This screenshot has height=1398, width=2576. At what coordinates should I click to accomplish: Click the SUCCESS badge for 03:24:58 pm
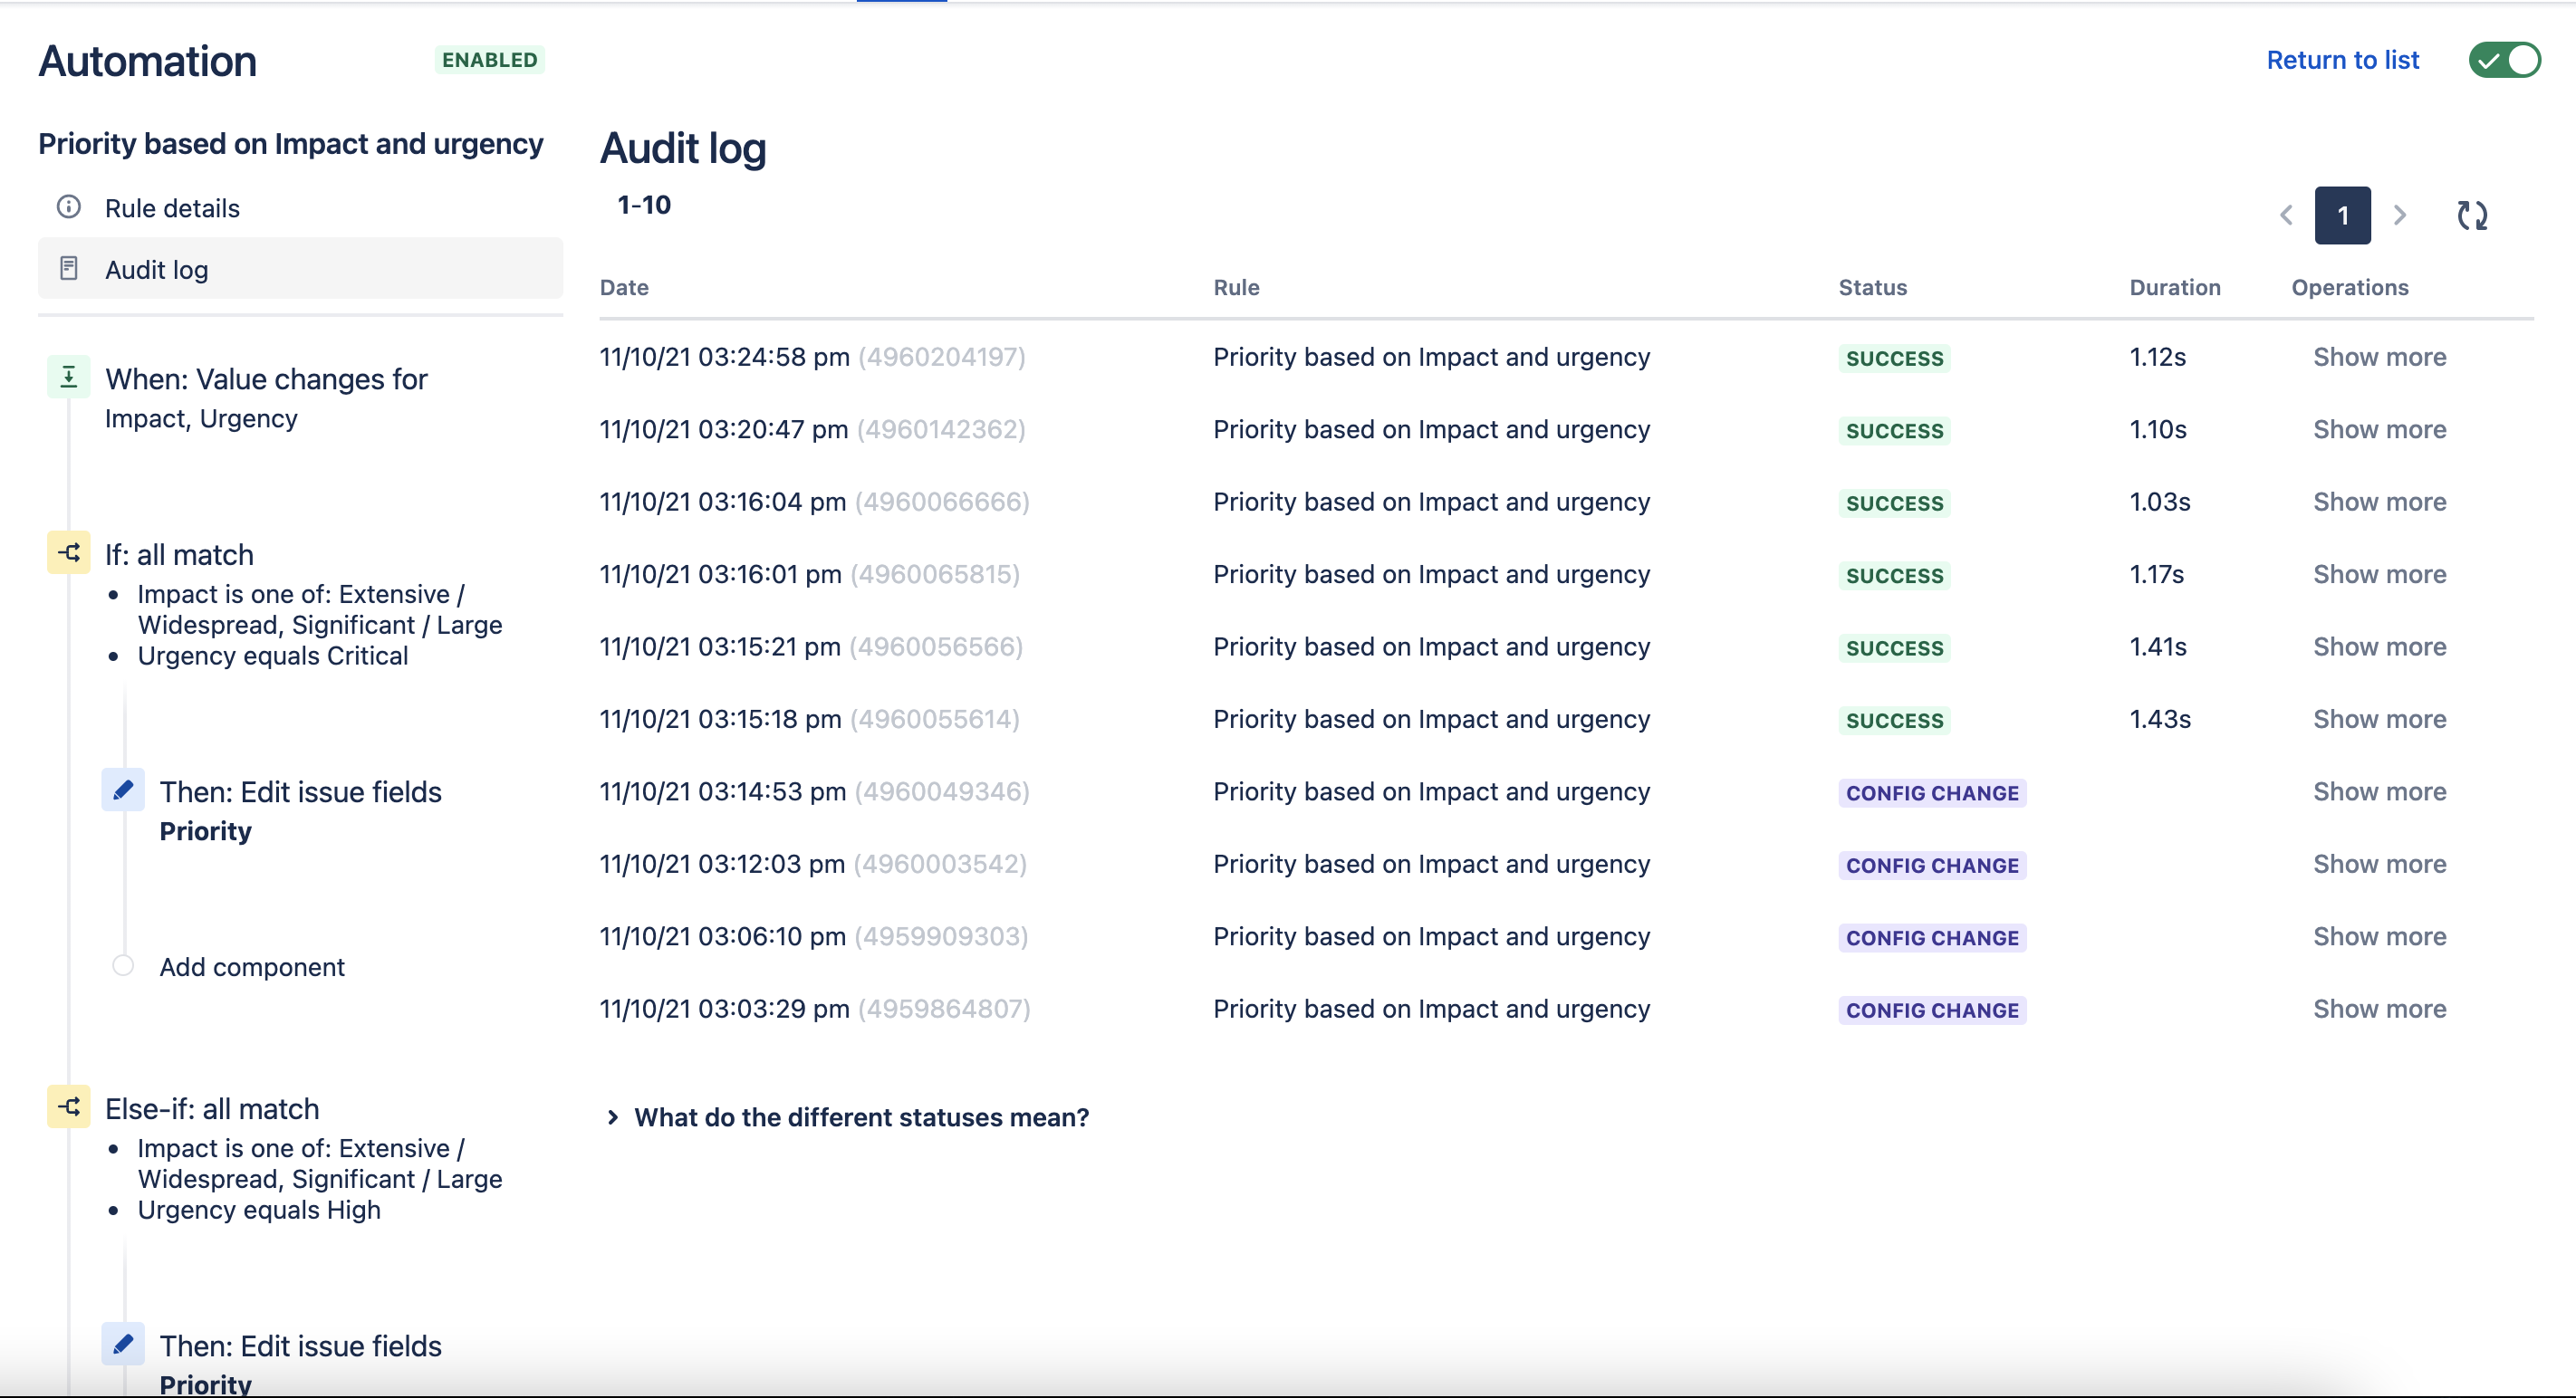(x=1894, y=358)
